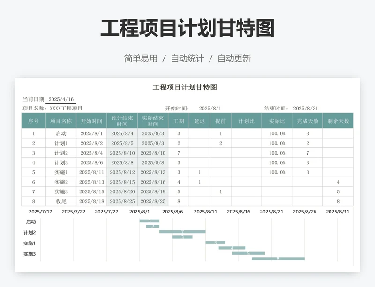Click the 2025/7/17 chart axis date
The height and width of the screenshot is (287, 375).
[x=40, y=212]
